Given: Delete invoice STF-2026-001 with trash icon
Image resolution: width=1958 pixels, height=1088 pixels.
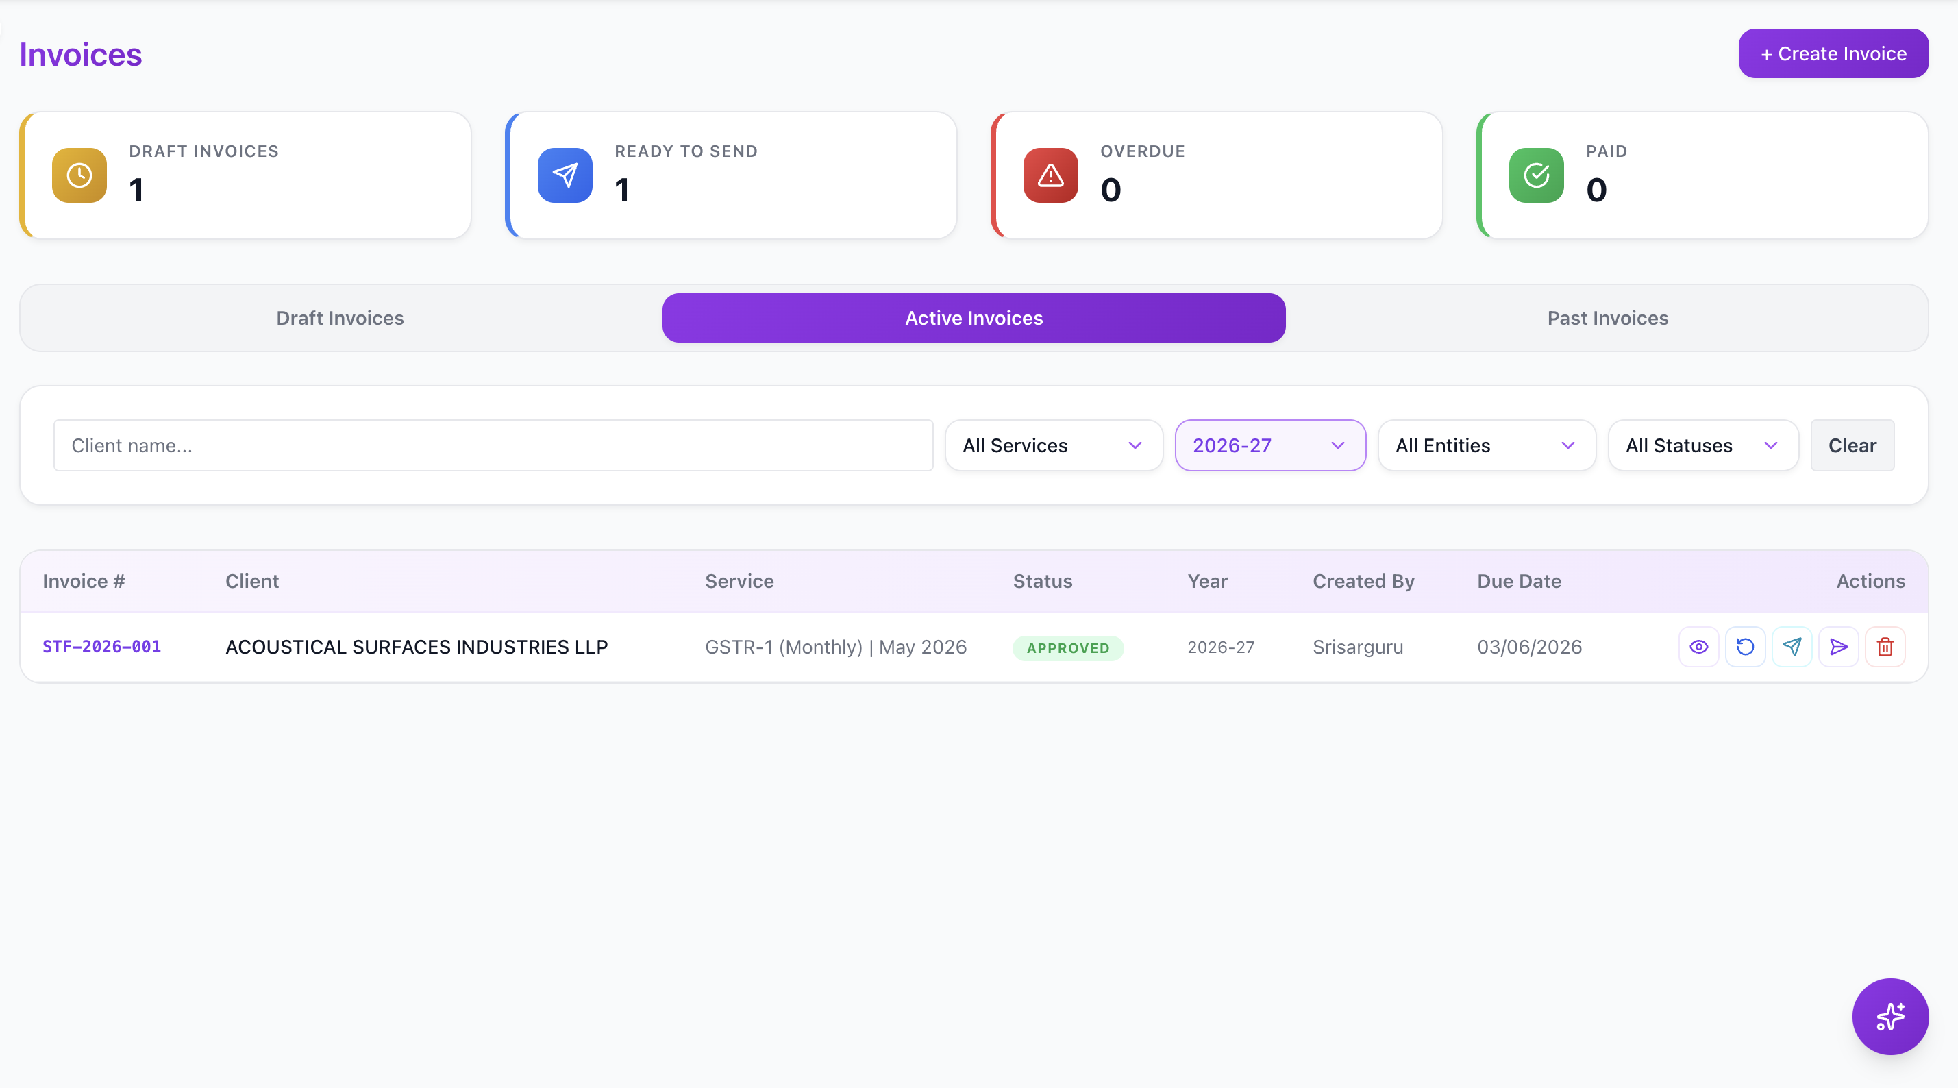Looking at the screenshot, I should [x=1885, y=647].
